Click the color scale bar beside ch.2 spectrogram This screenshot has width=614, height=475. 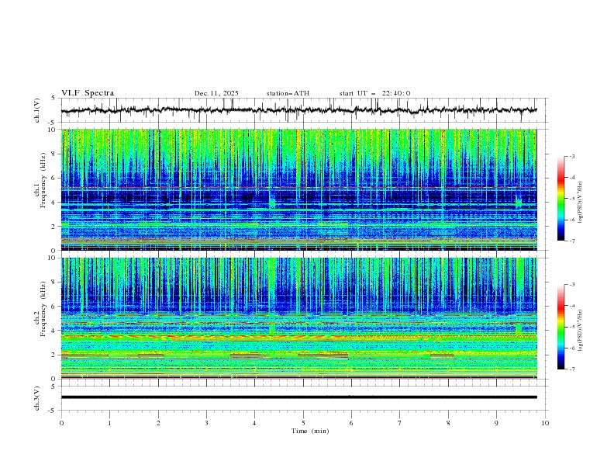pos(561,327)
